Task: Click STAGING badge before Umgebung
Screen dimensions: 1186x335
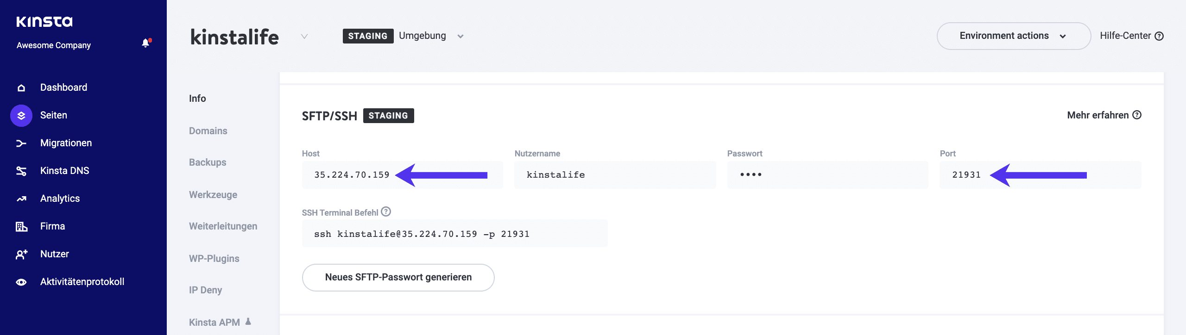Action: pos(368,36)
